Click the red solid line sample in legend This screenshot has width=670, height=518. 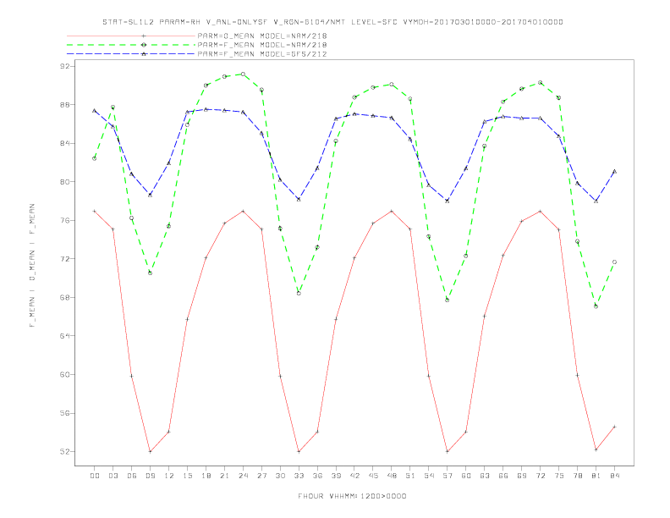[x=131, y=36]
